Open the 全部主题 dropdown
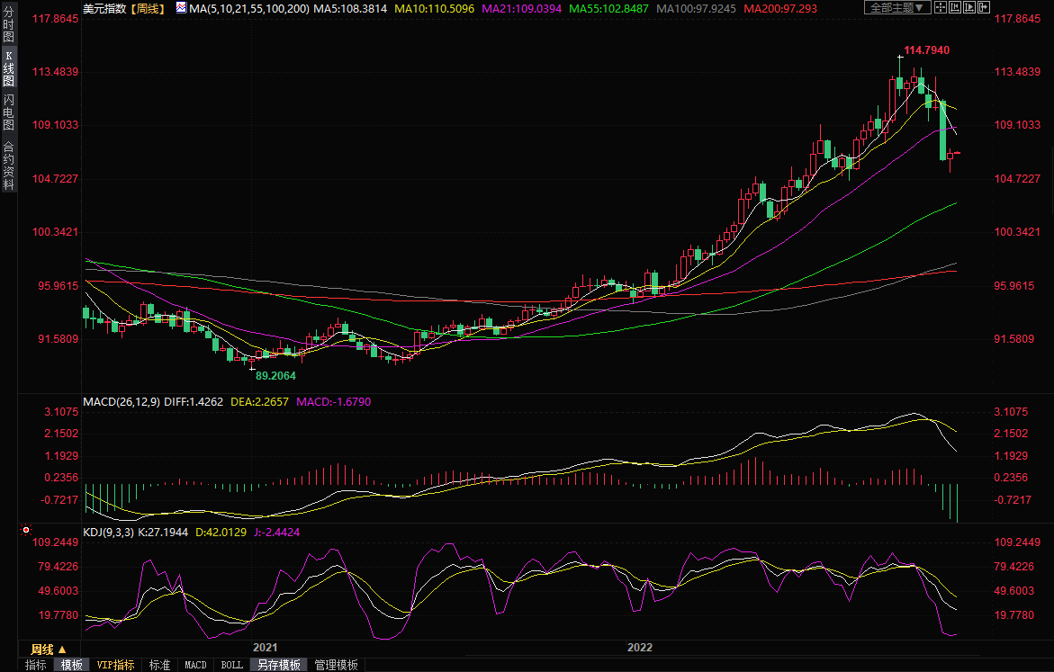The width and height of the screenshot is (1054, 672). click(896, 8)
